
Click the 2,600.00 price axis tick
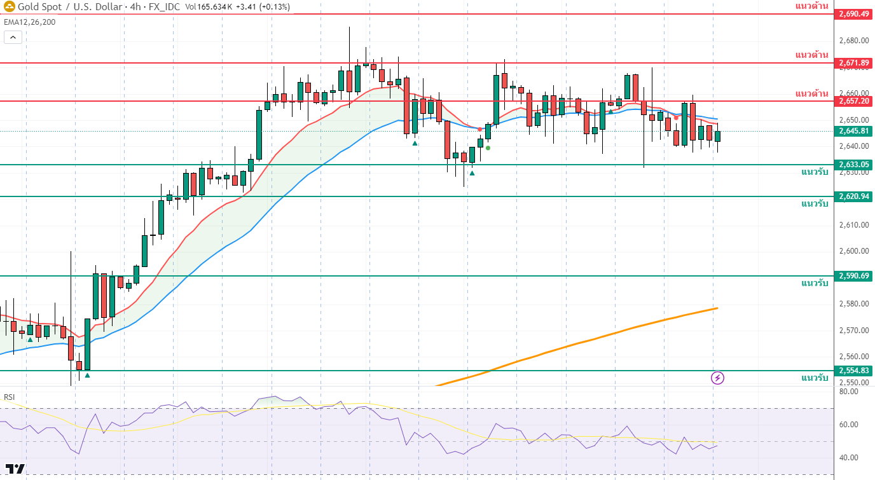click(853, 251)
